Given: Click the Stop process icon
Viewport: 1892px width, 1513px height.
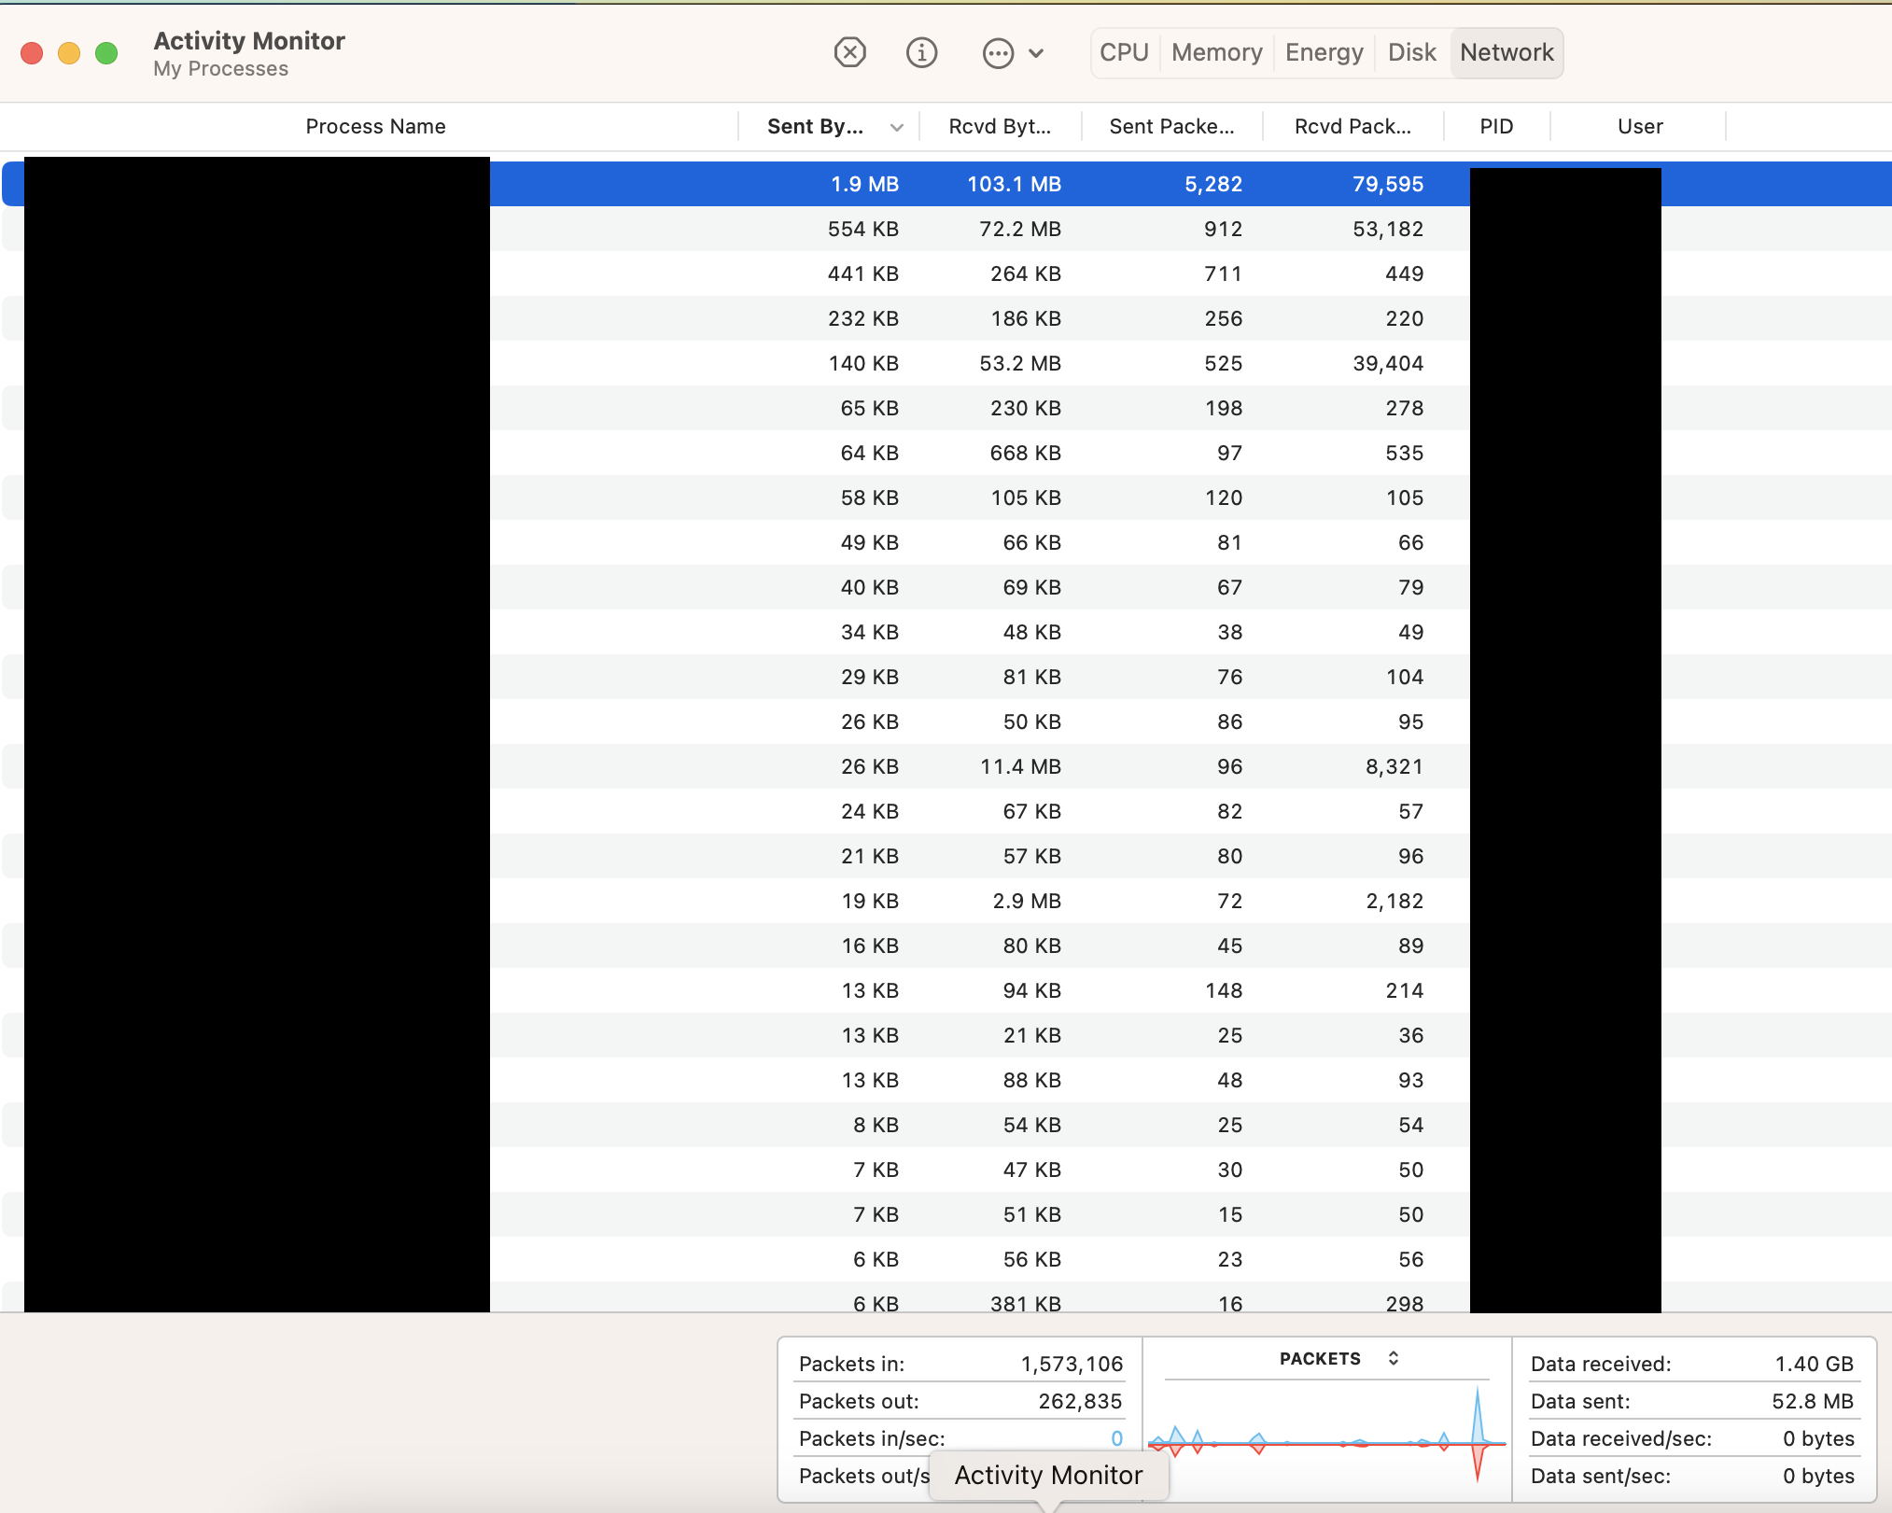Looking at the screenshot, I should (x=848, y=52).
